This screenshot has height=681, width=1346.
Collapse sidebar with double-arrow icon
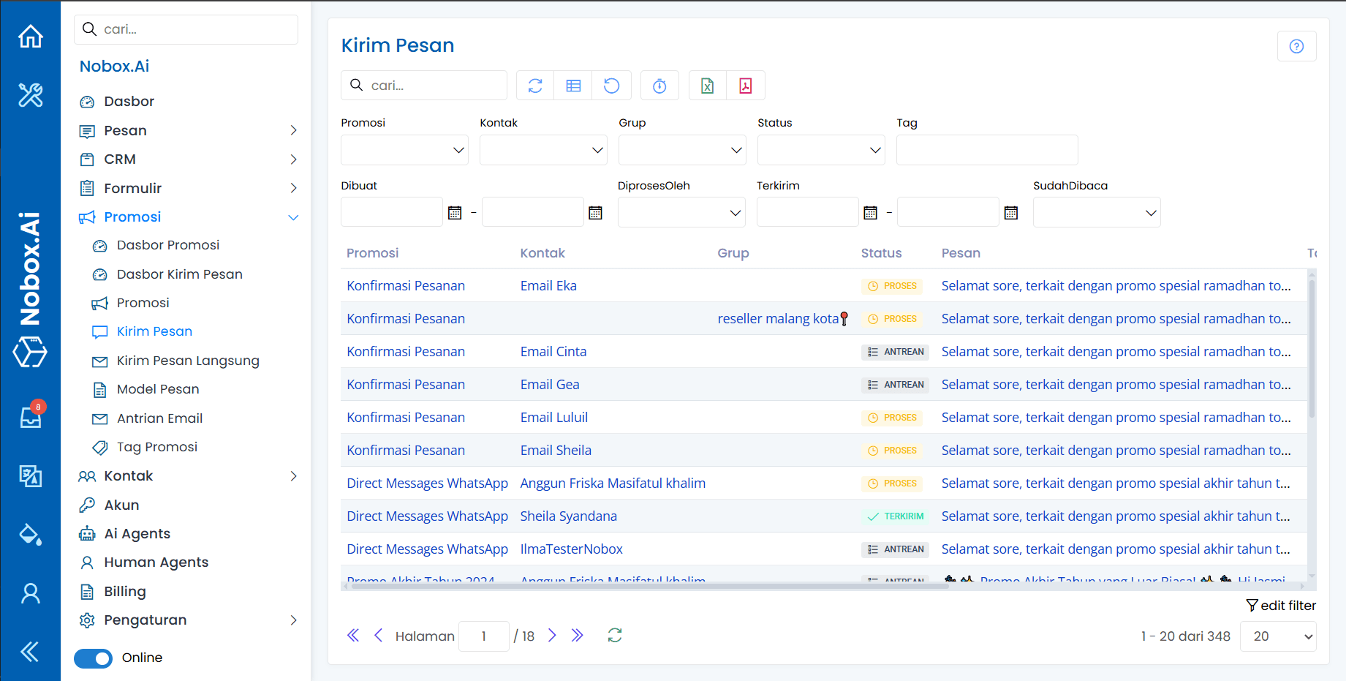click(x=30, y=651)
